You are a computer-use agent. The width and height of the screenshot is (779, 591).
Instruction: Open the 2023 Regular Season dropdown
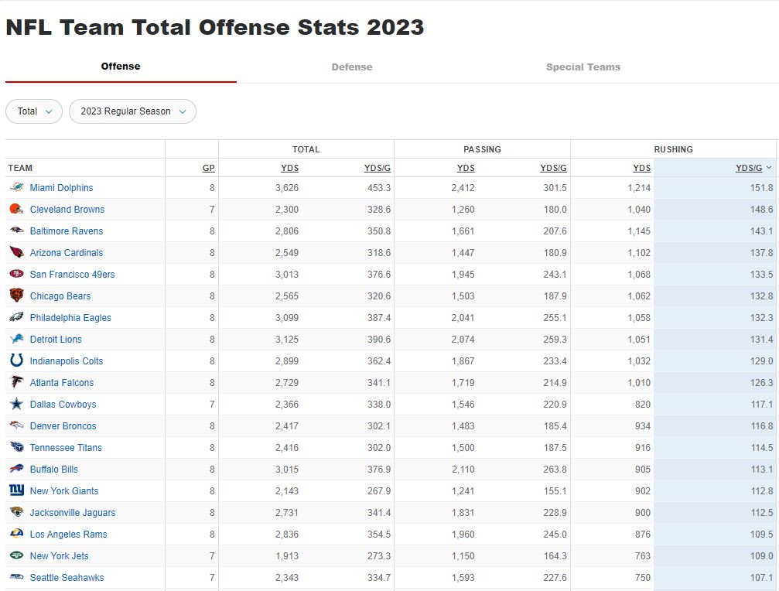tap(132, 111)
